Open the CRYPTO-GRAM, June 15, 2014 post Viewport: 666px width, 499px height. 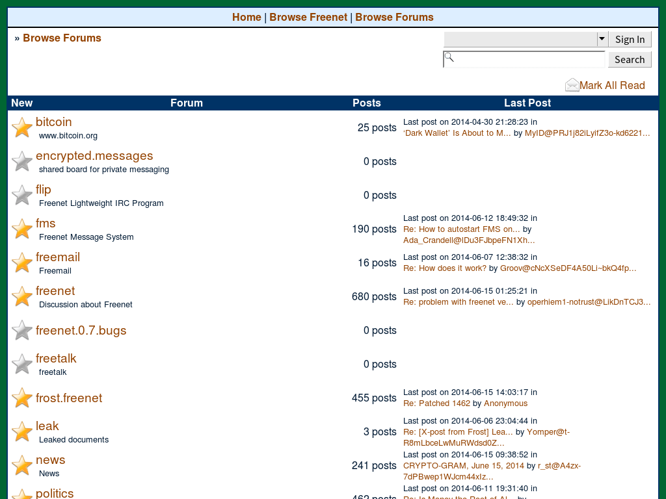[463, 465]
